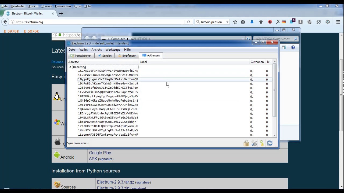344x193 pixels.
Task: Switch to Senden tab
Action: pos(105,55)
